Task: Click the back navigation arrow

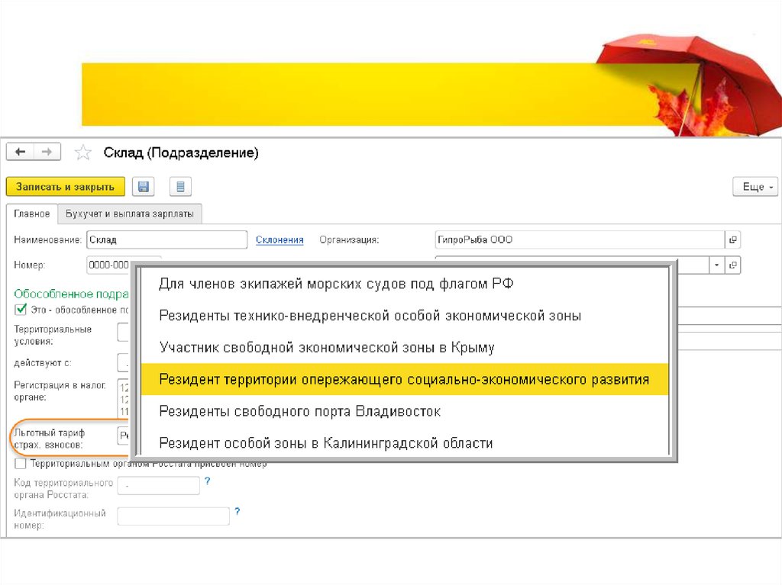Action: point(21,153)
